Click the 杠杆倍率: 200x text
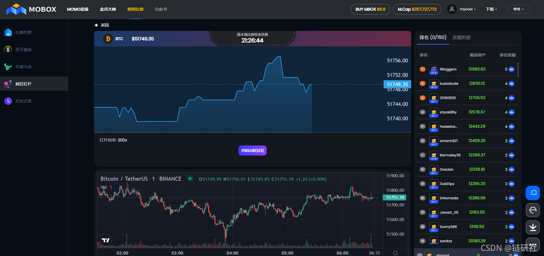 point(113,140)
